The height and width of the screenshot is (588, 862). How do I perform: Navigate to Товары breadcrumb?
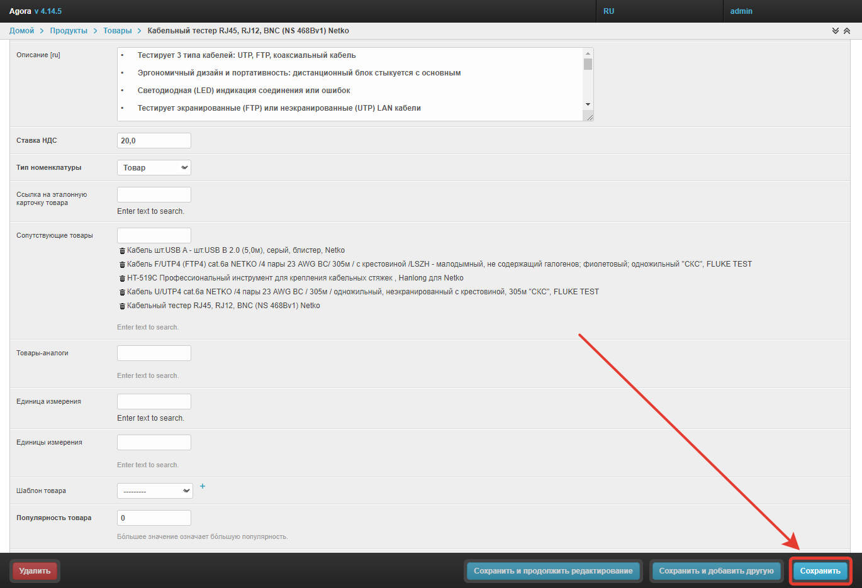click(x=118, y=31)
